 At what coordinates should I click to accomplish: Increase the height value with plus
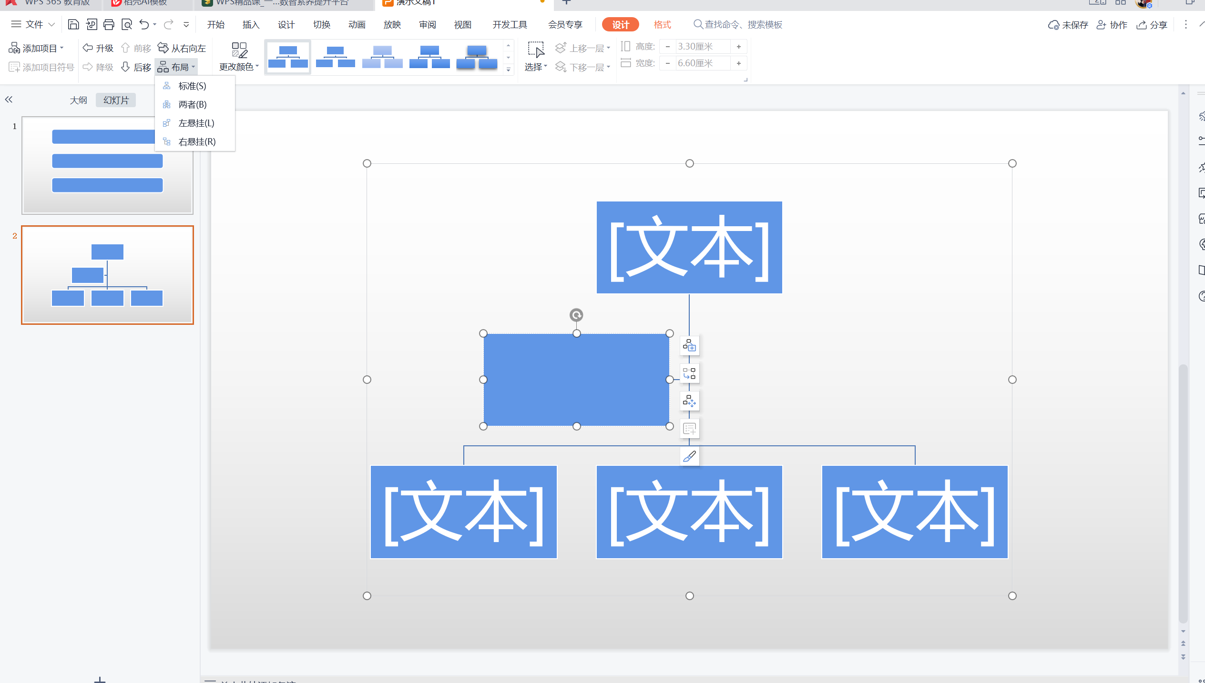point(738,47)
